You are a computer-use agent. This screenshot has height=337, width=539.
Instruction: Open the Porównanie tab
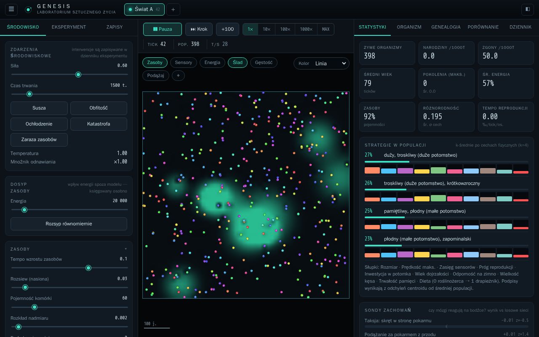(x=483, y=27)
